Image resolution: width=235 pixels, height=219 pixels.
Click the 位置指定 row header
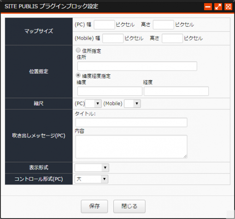(x=39, y=71)
